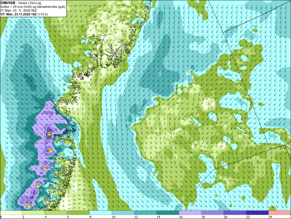The height and width of the screenshot is (219, 291).
Task: Pick the 18–20 m/s purple legend swatch
Action: (x=212, y=213)
